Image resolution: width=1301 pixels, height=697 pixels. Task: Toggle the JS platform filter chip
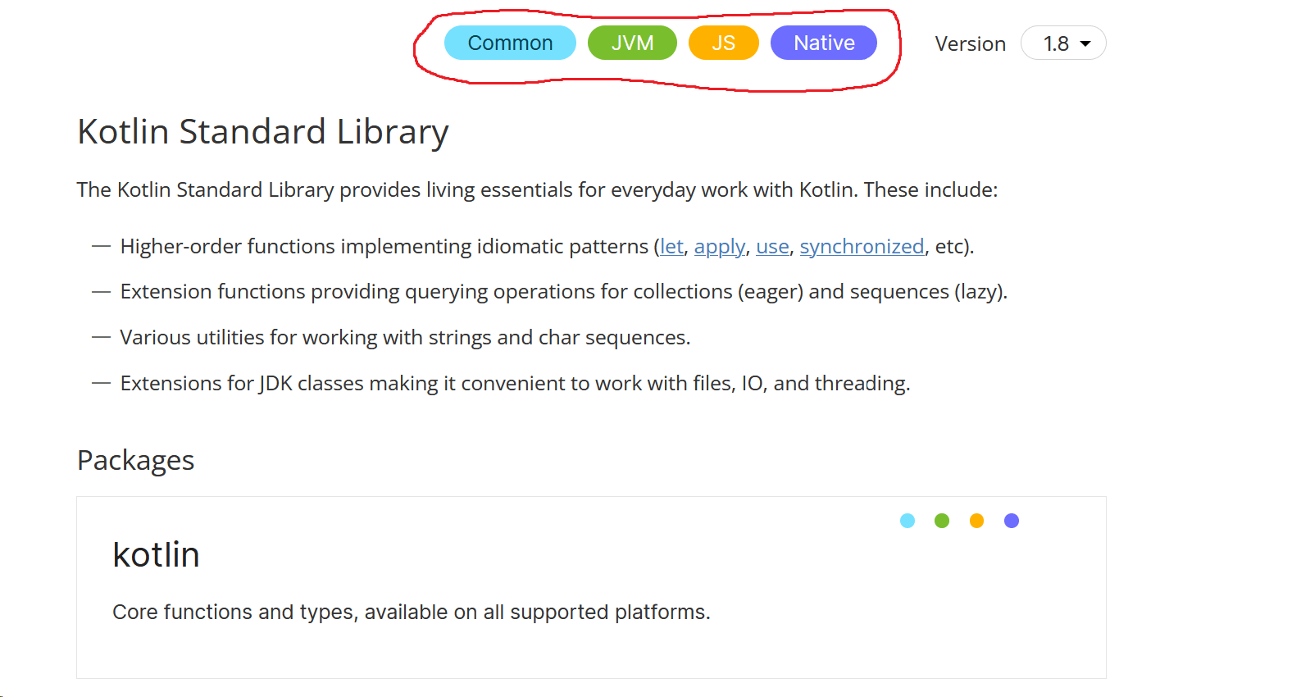723,43
